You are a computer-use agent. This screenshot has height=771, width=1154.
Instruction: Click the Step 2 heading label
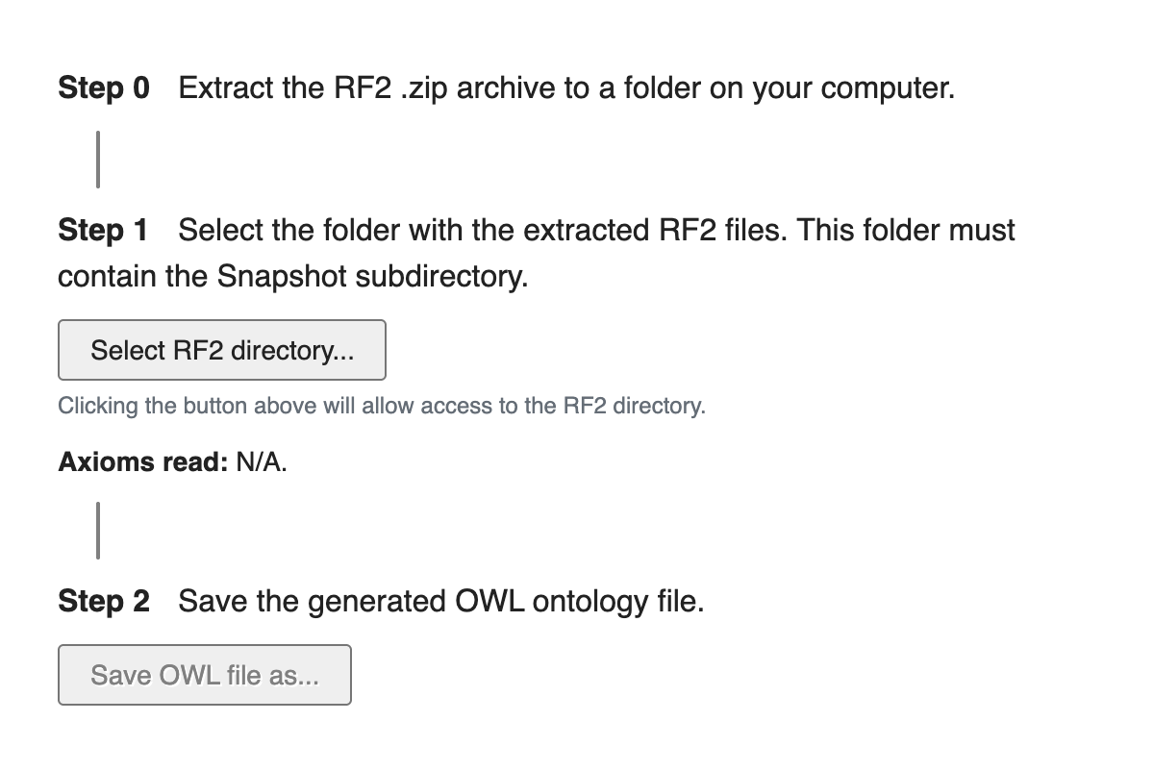[104, 602]
